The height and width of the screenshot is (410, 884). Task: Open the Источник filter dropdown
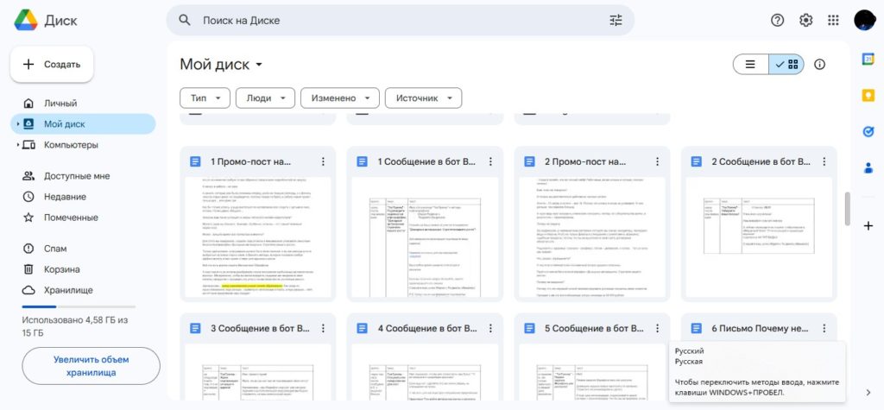click(x=423, y=98)
